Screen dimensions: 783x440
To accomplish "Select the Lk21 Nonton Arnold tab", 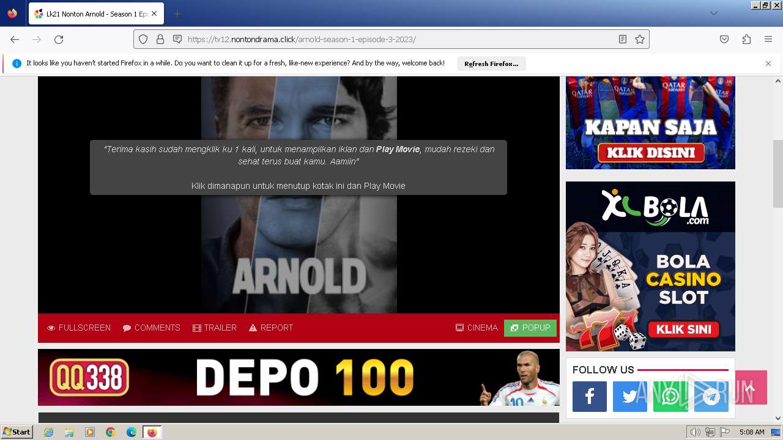I will tap(96, 13).
